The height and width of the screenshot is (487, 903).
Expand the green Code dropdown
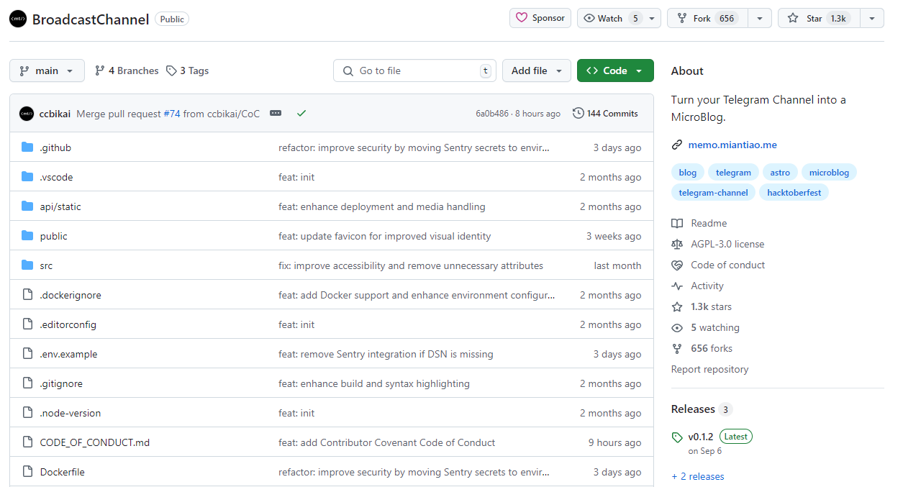615,70
